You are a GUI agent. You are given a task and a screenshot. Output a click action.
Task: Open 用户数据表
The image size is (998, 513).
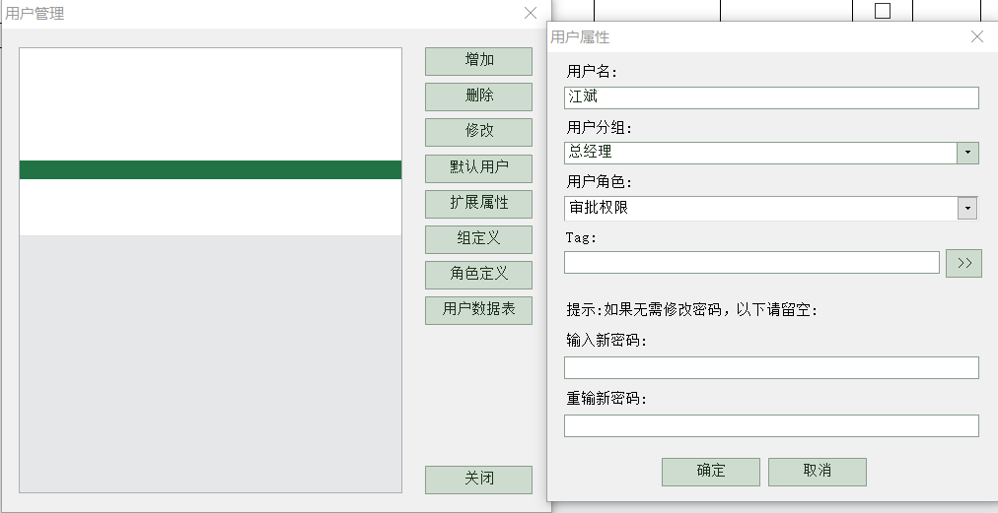478,310
